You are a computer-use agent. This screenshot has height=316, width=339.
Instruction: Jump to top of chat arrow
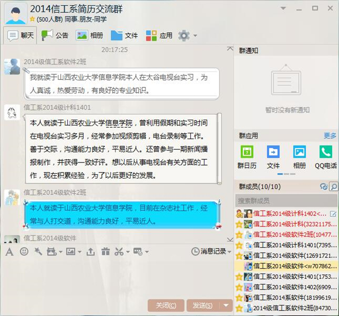(230, 49)
